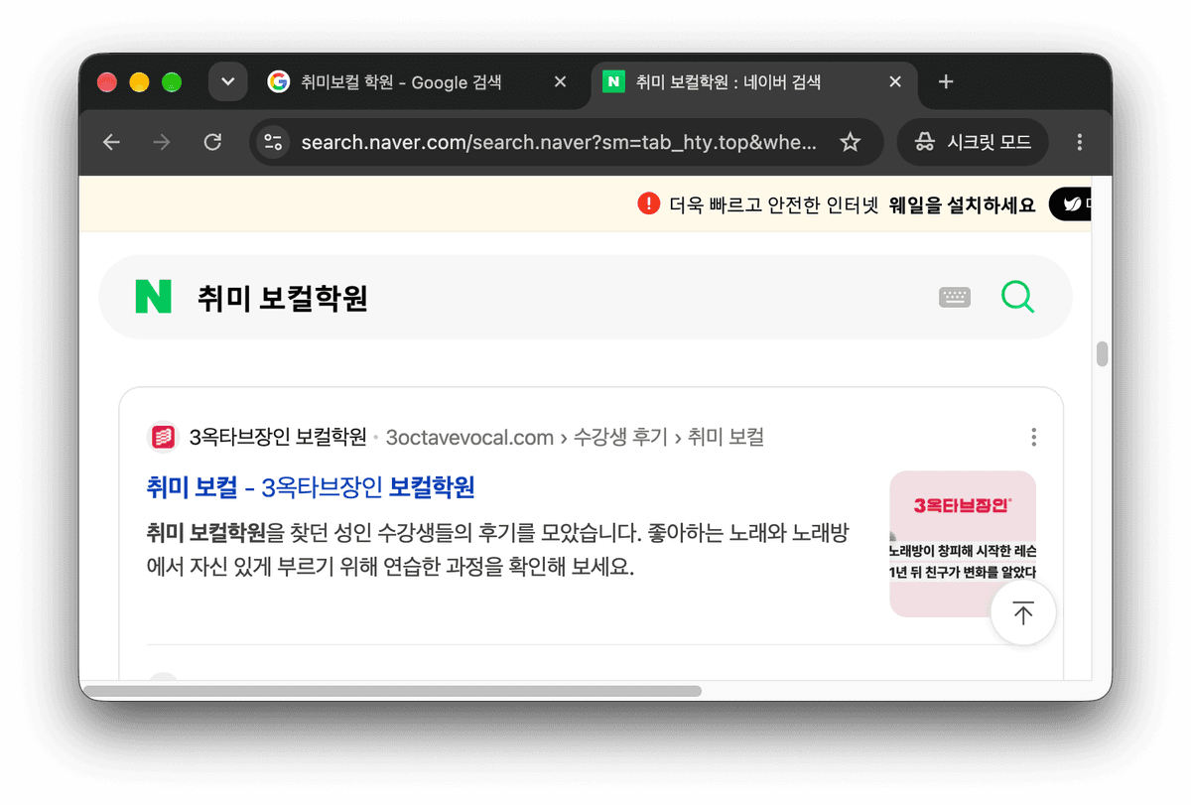Close the Google 검색 tab
This screenshot has width=1191, height=805.
560,82
